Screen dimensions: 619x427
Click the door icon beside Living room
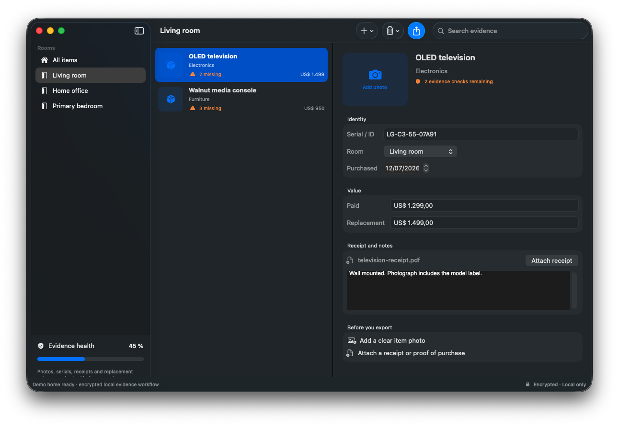pyautogui.click(x=45, y=75)
